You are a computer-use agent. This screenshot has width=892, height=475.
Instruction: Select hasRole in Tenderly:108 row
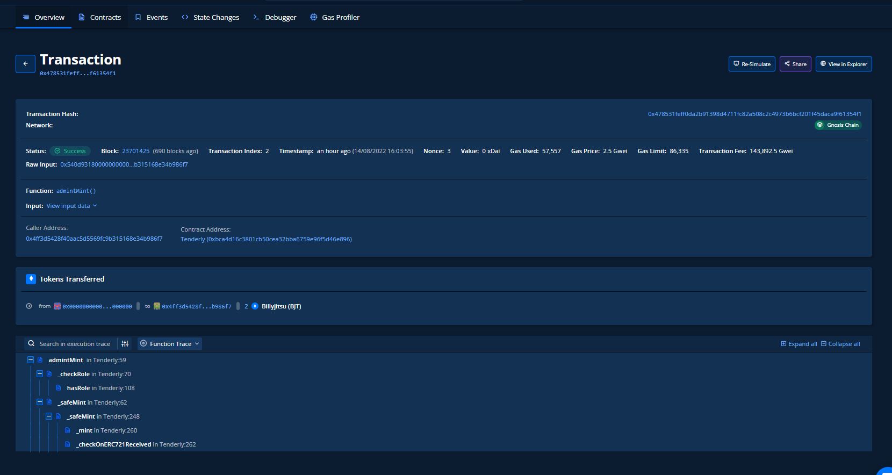(100, 388)
